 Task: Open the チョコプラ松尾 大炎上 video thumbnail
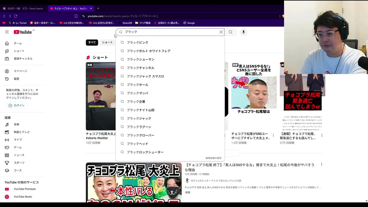134,183
